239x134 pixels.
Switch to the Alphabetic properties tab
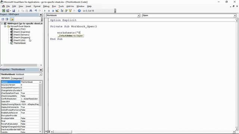pyautogui.click(x=6, y=78)
